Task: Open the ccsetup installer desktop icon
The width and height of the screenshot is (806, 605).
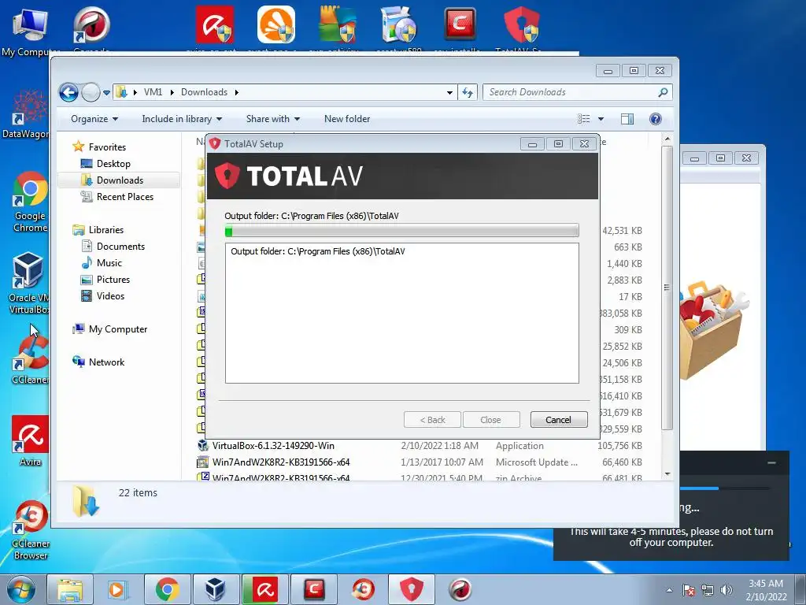Action: pos(399,28)
